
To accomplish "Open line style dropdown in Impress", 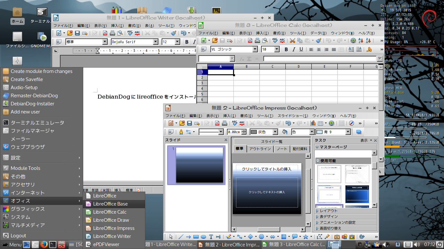I will 221,132.
